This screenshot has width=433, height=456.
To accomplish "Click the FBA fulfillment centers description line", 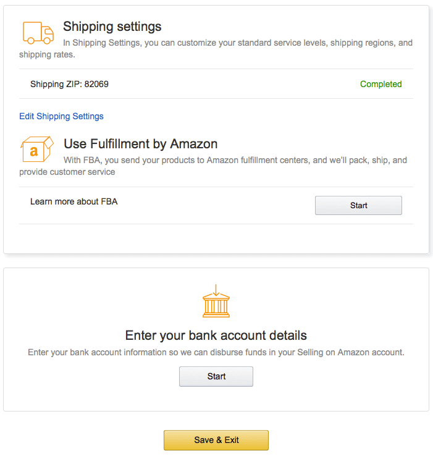I will pyautogui.click(x=235, y=160).
